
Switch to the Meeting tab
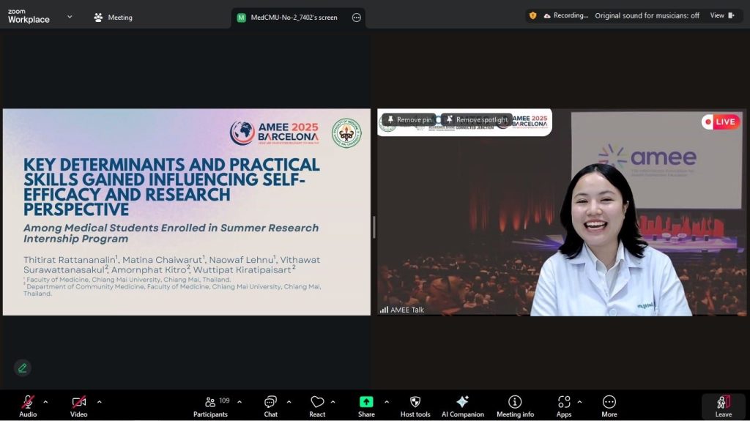click(x=113, y=18)
